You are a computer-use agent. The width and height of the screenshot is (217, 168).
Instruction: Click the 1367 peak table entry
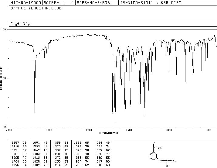click(40, 165)
